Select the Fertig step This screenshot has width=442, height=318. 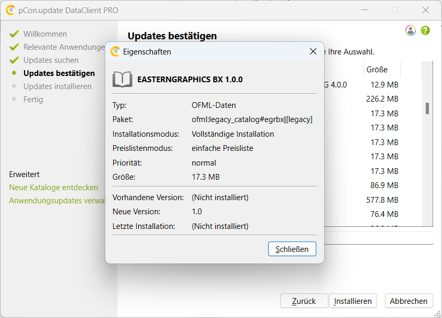(x=34, y=99)
